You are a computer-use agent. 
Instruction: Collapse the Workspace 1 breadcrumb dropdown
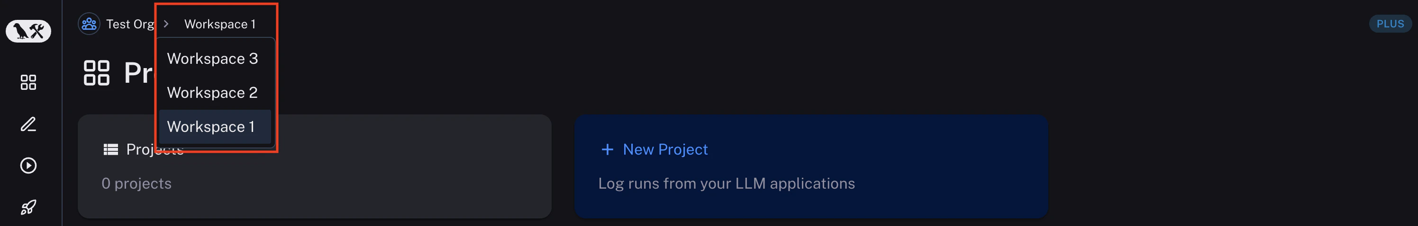tap(219, 24)
